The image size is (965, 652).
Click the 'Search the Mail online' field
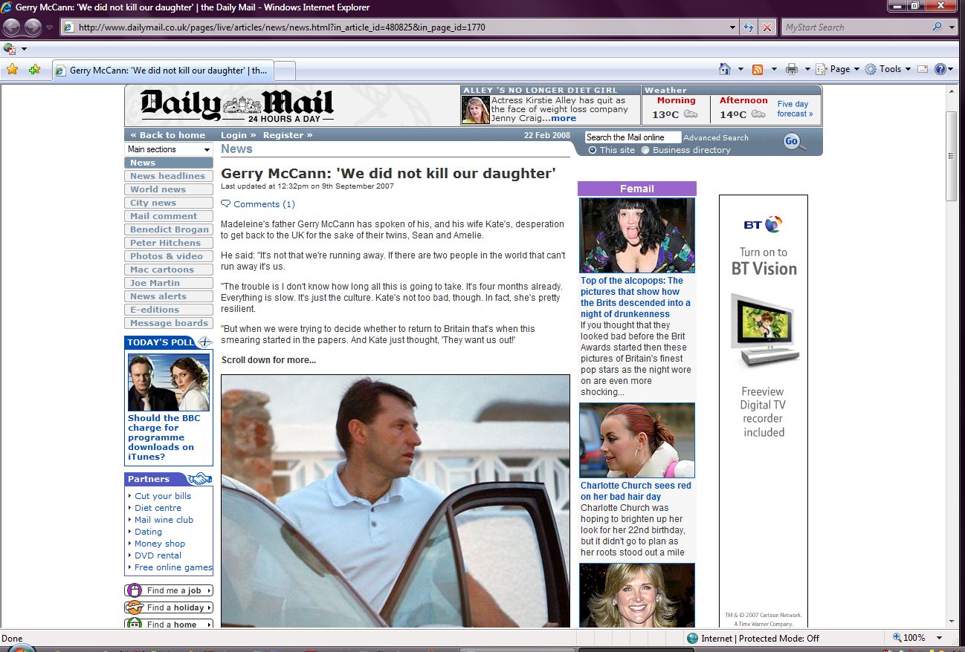point(632,137)
